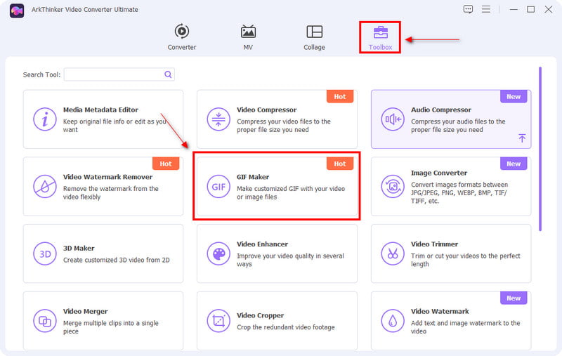Open the hamburger menu in title bar
Viewport: 562px width, 356px height.
485,9
